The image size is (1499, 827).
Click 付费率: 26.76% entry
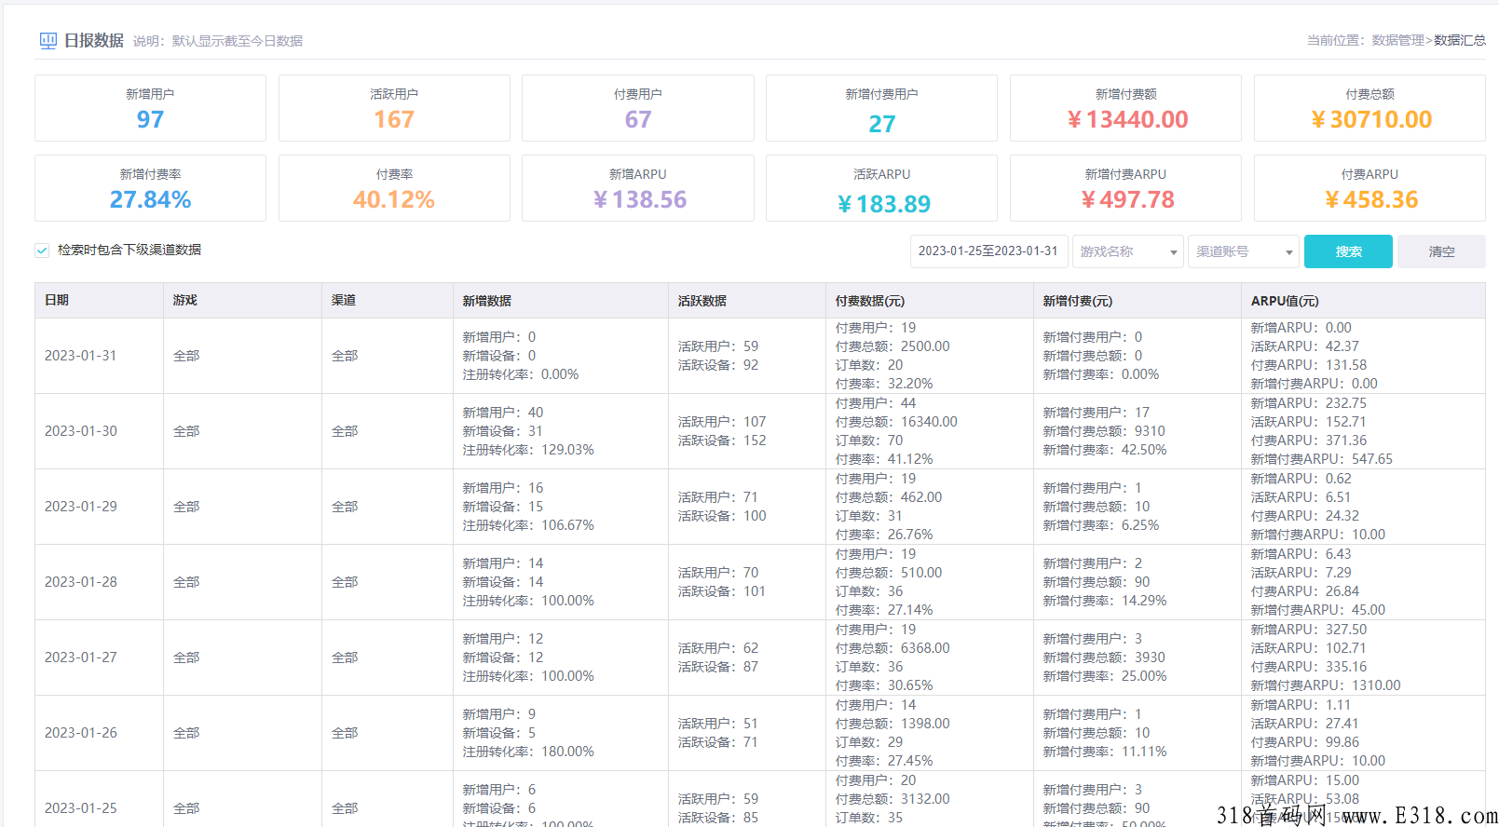(x=884, y=535)
